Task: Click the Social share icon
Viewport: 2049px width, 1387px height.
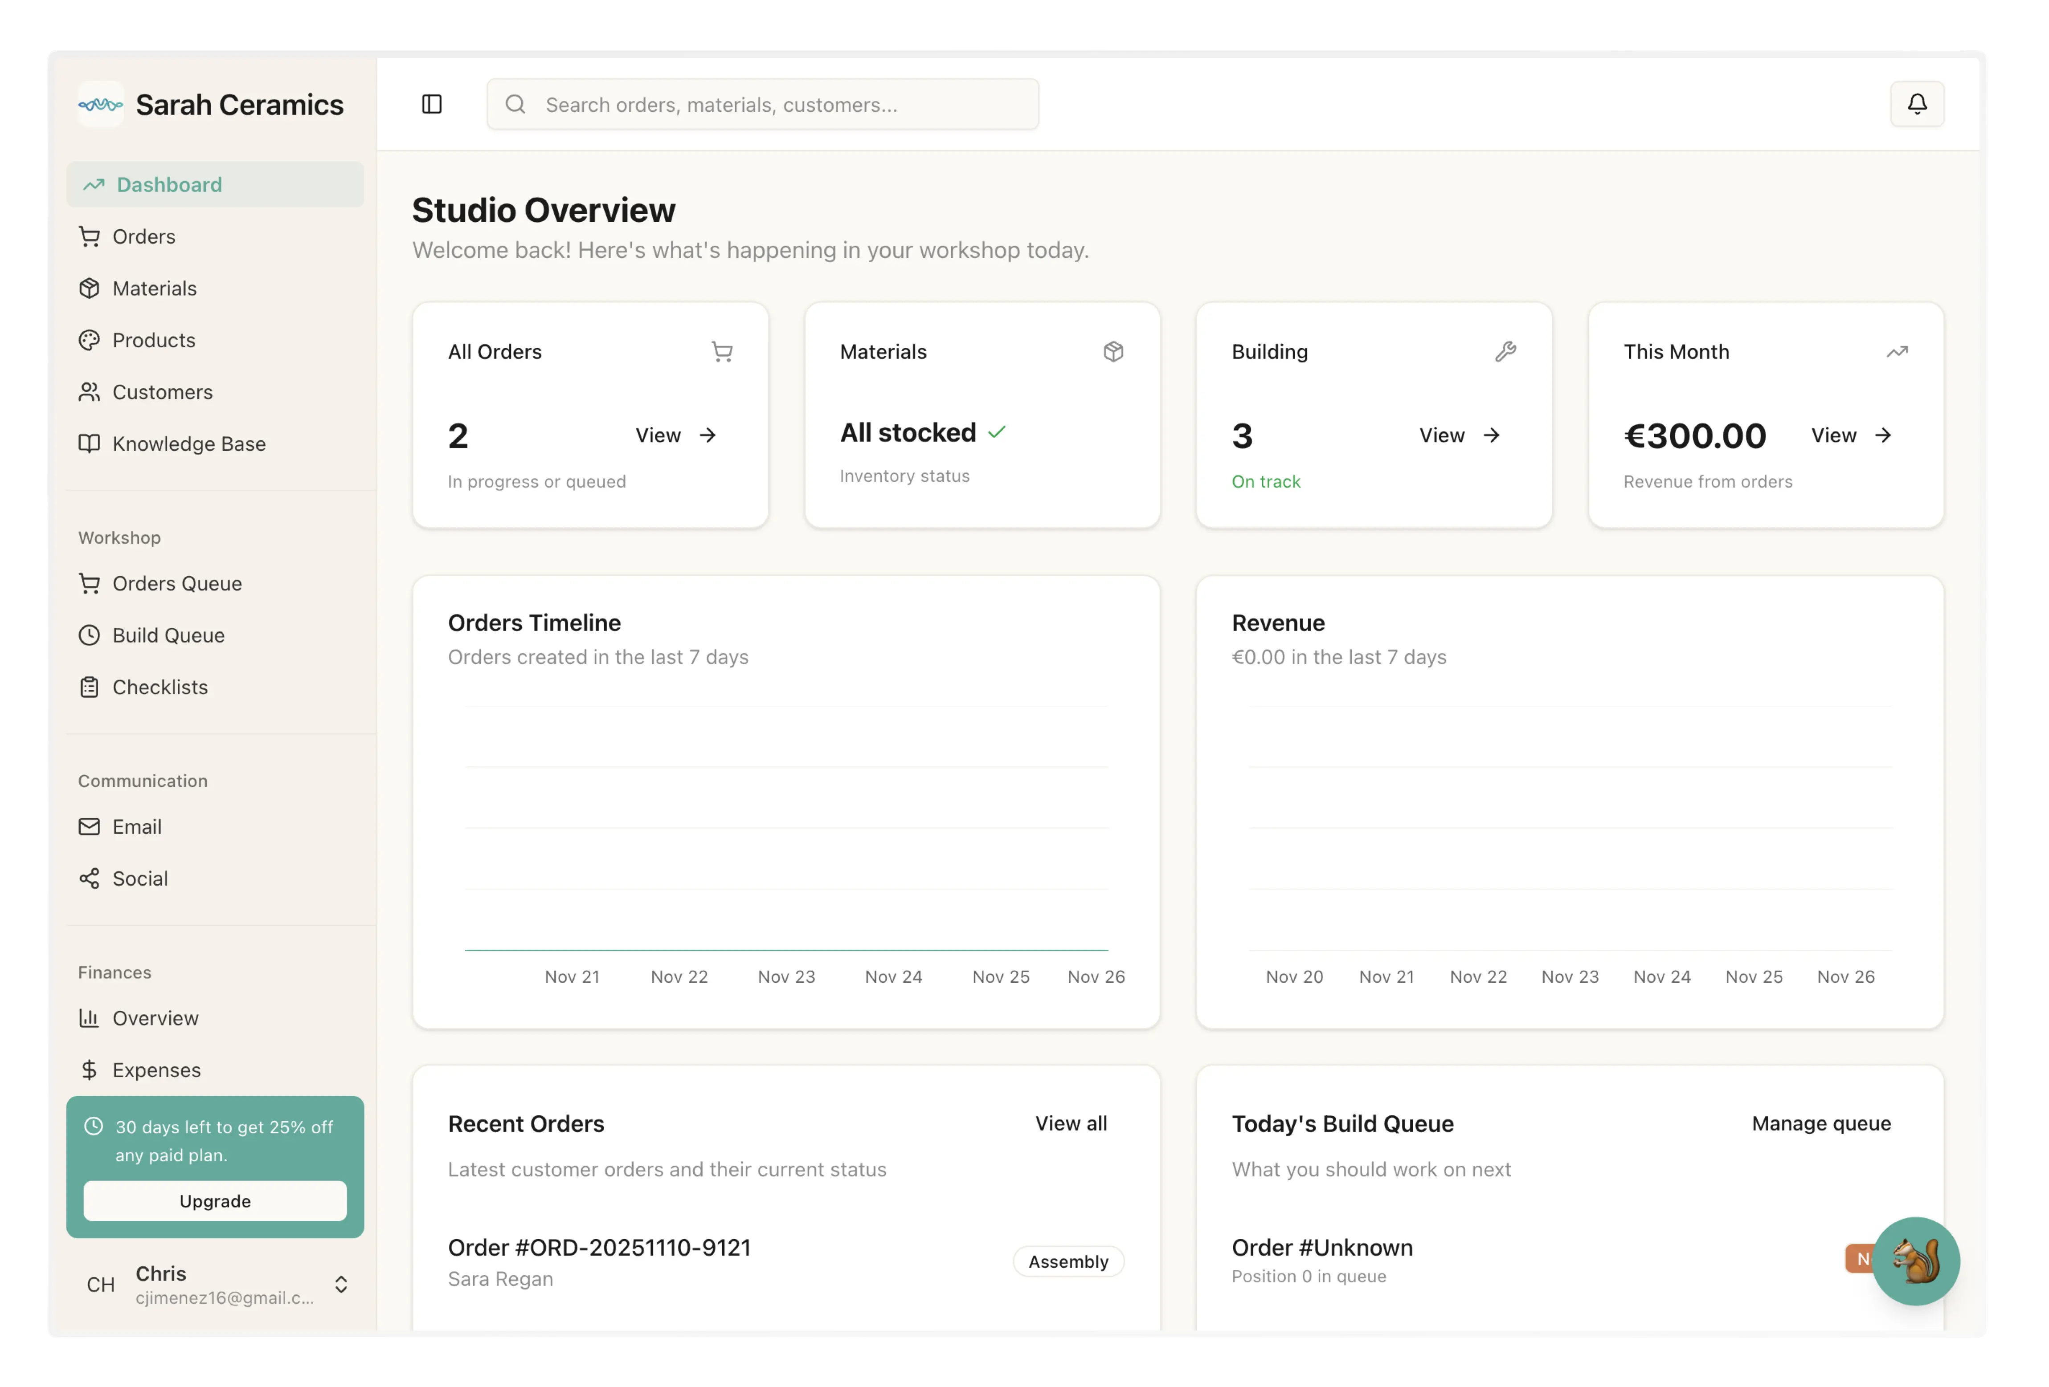Action: click(89, 879)
